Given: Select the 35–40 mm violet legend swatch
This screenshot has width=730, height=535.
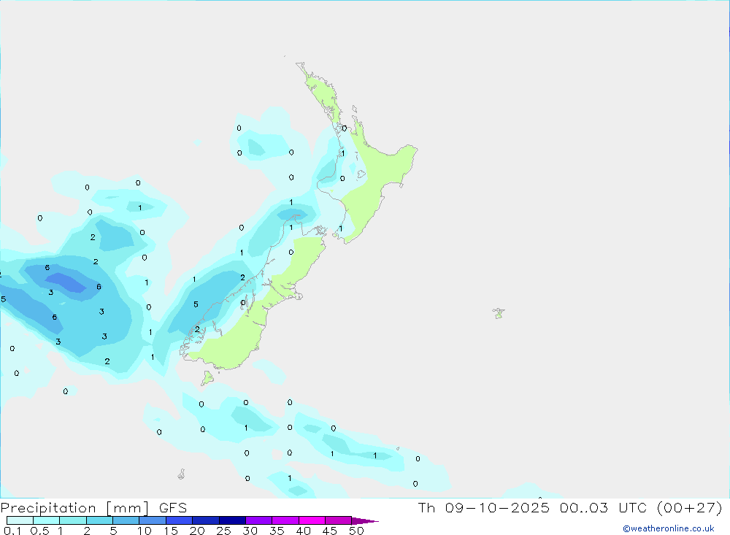Looking at the screenshot, I should click(x=285, y=520).
